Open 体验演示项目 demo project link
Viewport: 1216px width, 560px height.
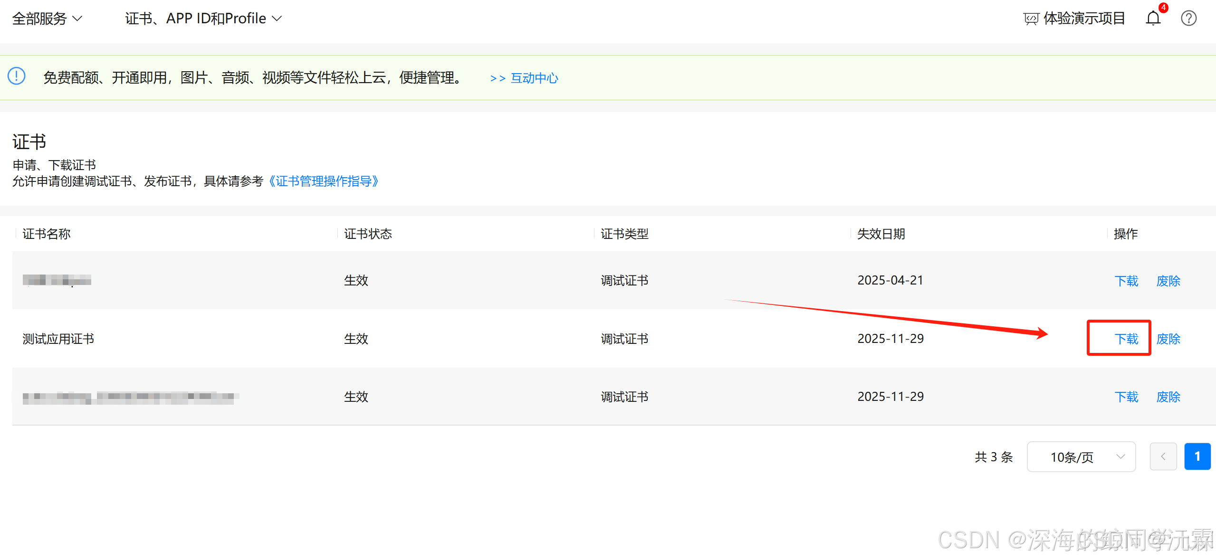coord(1084,19)
